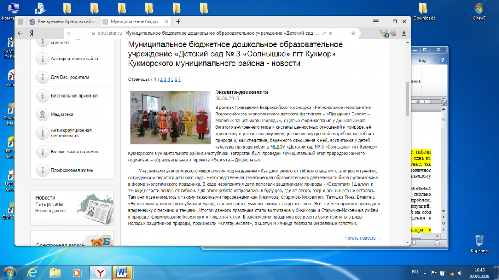The width and height of the screenshot is (499, 280).
Task: Go to news page 6
Action: point(176,79)
